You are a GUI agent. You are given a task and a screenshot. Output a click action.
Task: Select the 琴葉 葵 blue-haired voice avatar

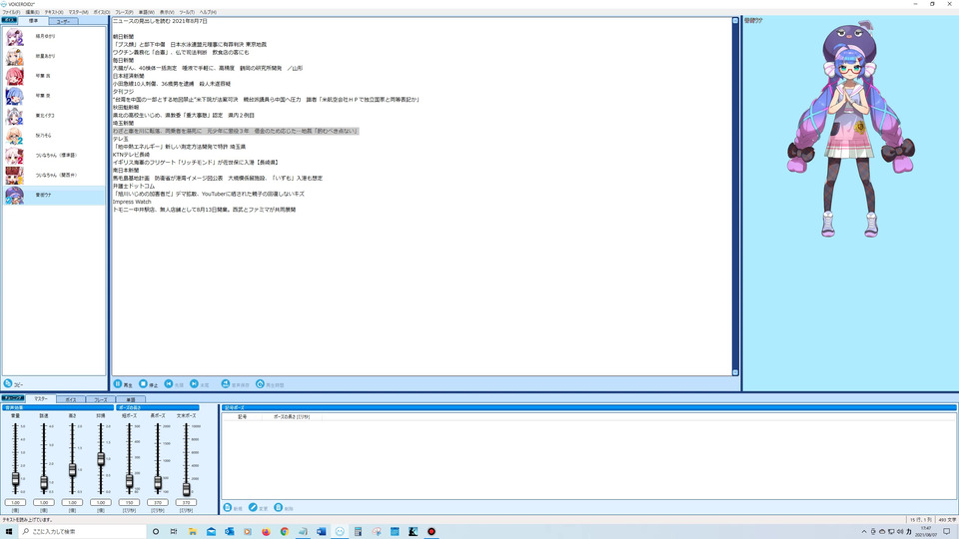tap(14, 96)
